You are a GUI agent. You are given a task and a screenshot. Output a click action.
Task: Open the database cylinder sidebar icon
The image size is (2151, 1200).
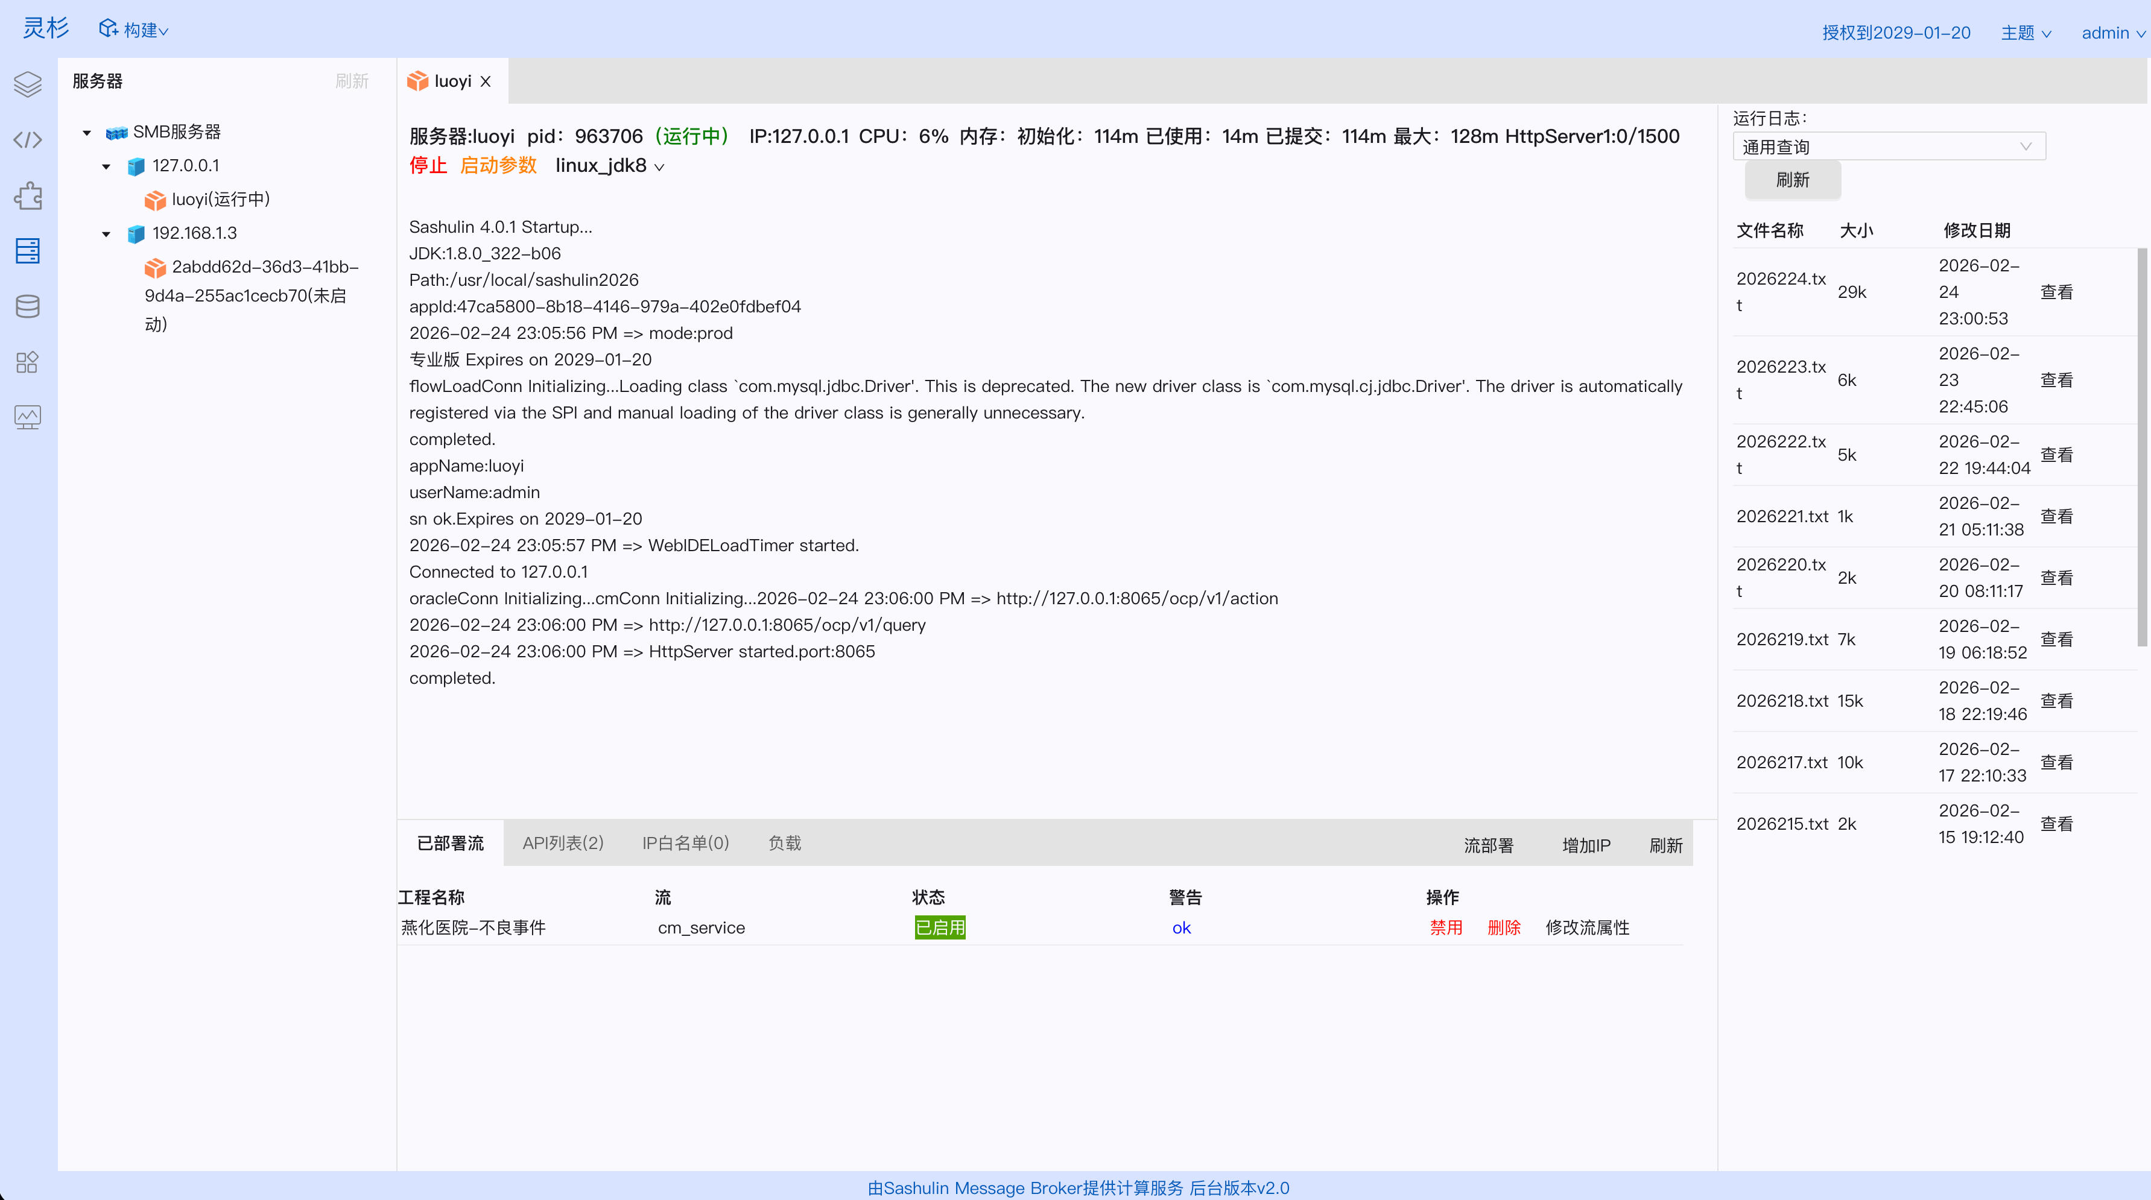(x=28, y=306)
